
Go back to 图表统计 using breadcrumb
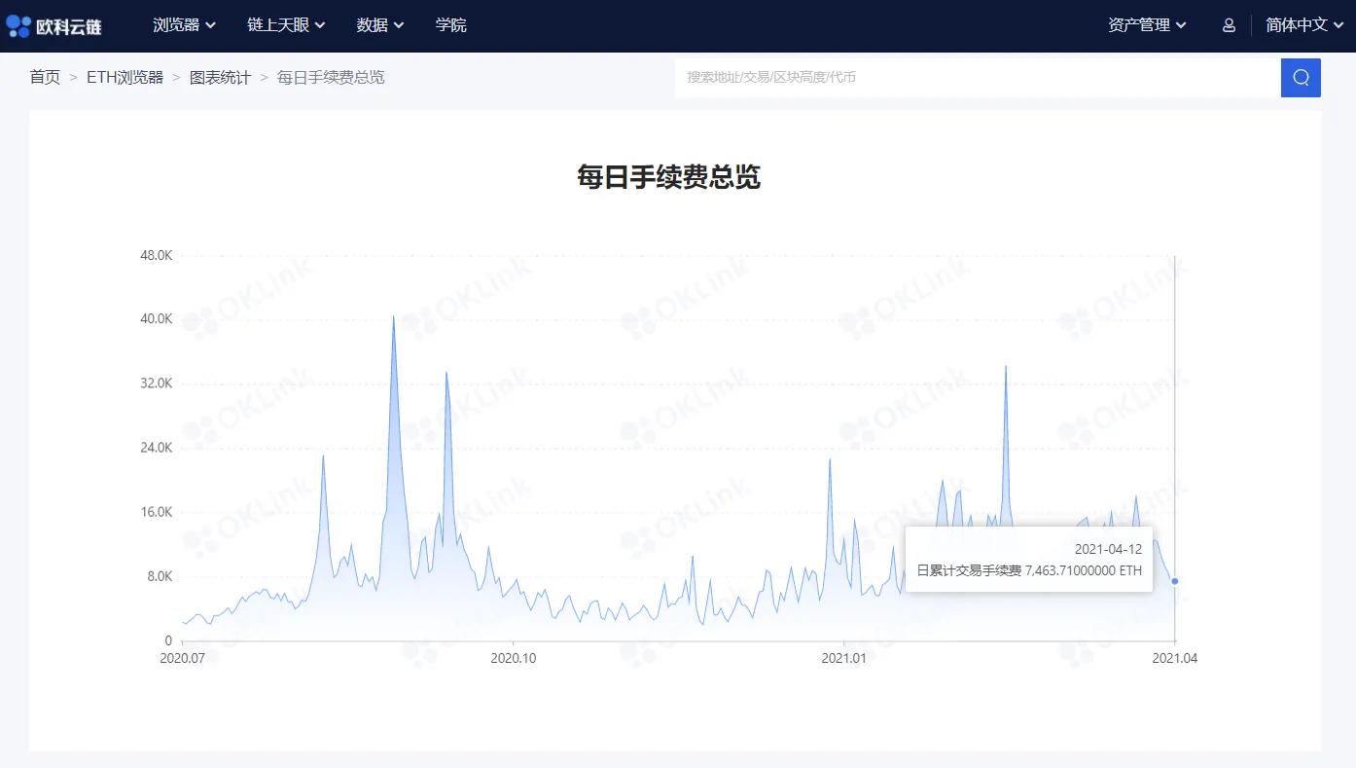[220, 77]
